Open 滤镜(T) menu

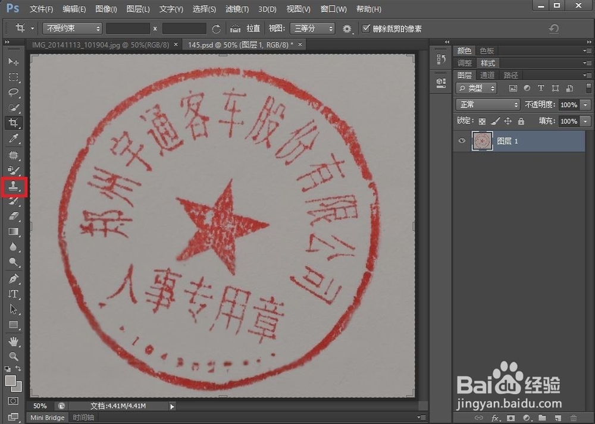click(237, 9)
